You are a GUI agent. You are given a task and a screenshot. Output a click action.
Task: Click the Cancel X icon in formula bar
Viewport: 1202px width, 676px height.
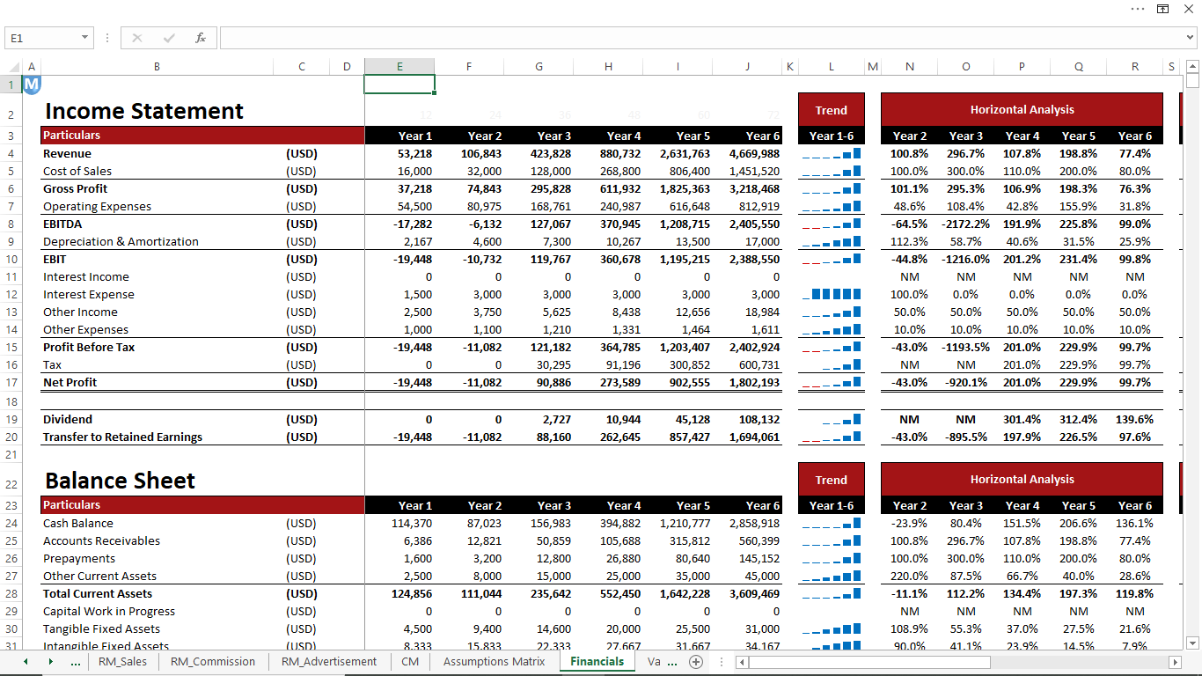coord(137,38)
